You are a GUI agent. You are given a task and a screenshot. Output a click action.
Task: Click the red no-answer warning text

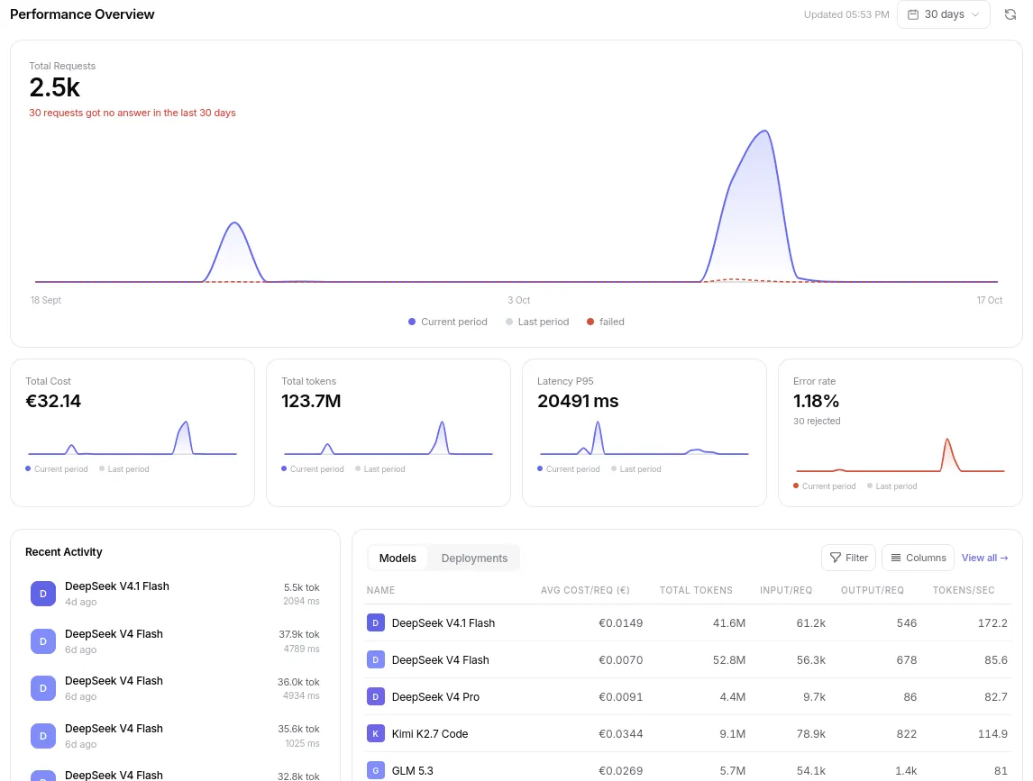coord(133,113)
